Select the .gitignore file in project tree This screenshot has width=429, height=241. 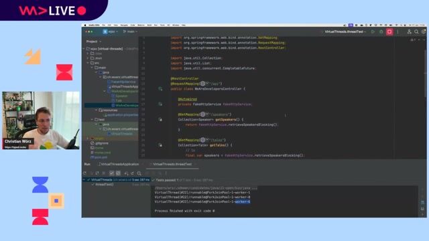point(100,143)
